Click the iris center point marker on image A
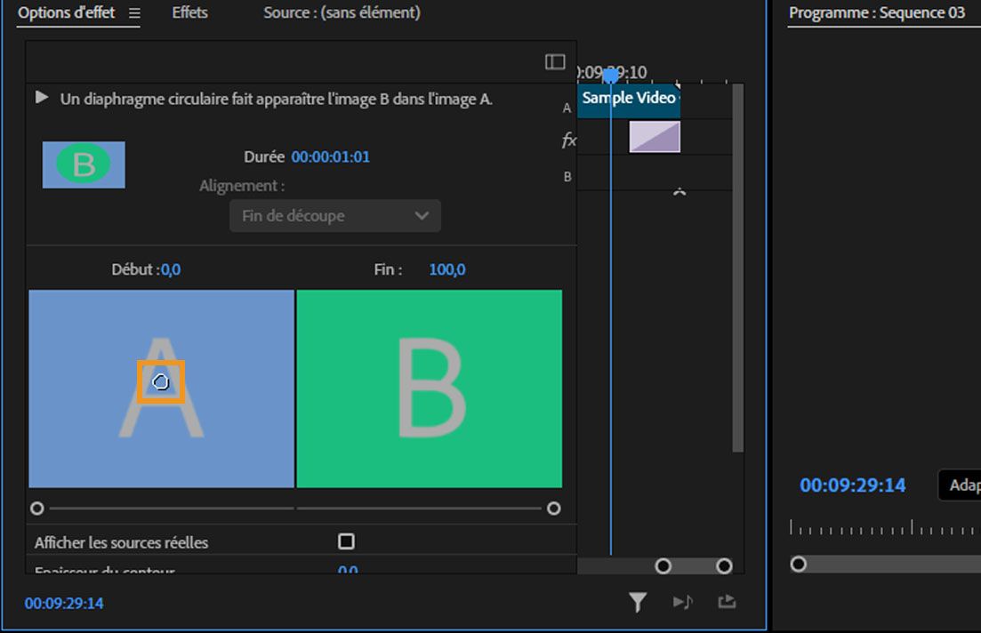The height and width of the screenshot is (633, 981). click(x=160, y=382)
